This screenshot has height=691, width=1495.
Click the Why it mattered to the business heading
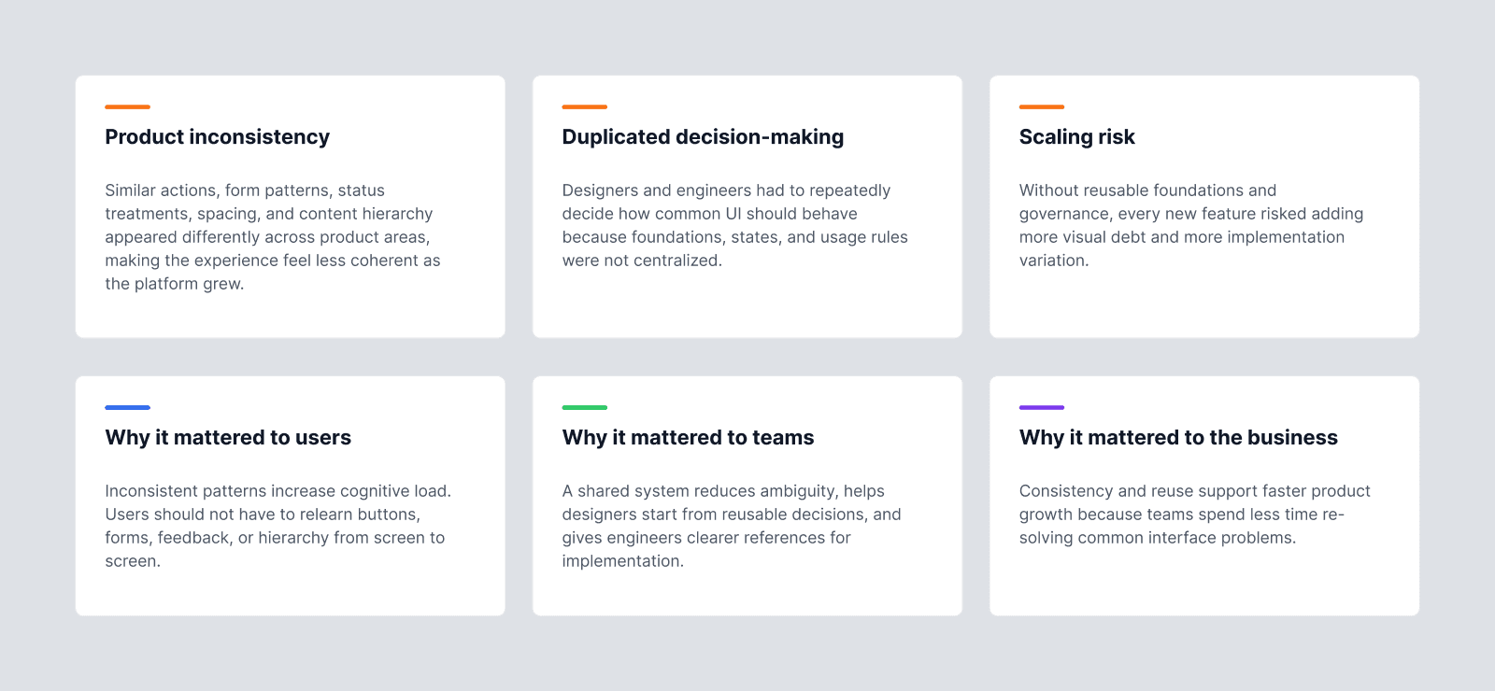coord(1178,438)
